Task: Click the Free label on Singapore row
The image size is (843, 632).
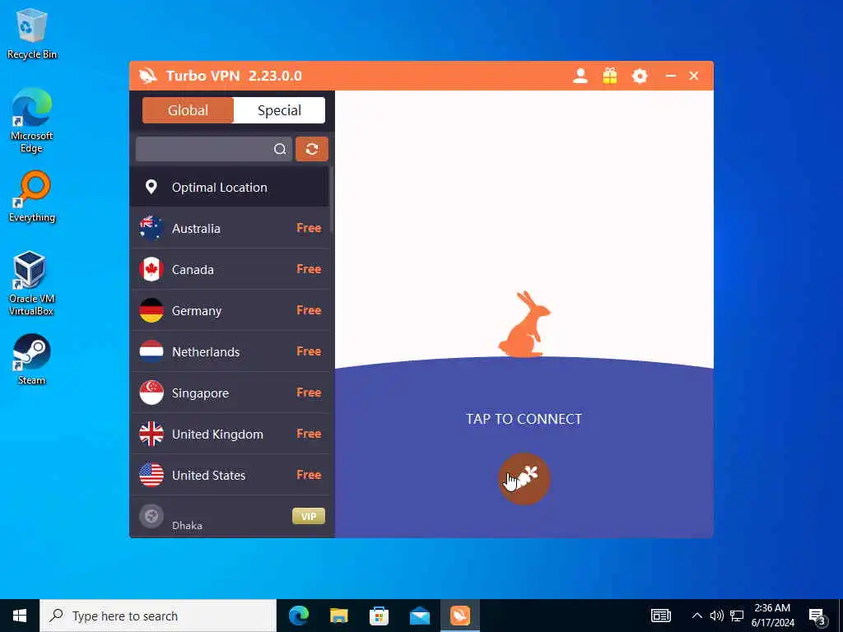Action: pos(309,393)
